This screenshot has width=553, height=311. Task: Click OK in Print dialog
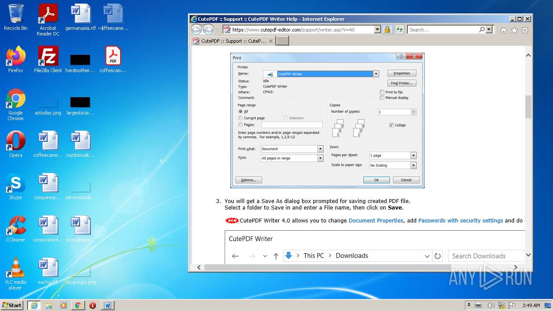(376, 180)
